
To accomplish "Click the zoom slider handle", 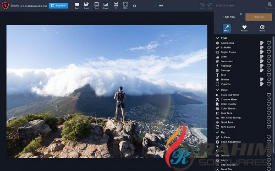I will click(x=134, y=6).
